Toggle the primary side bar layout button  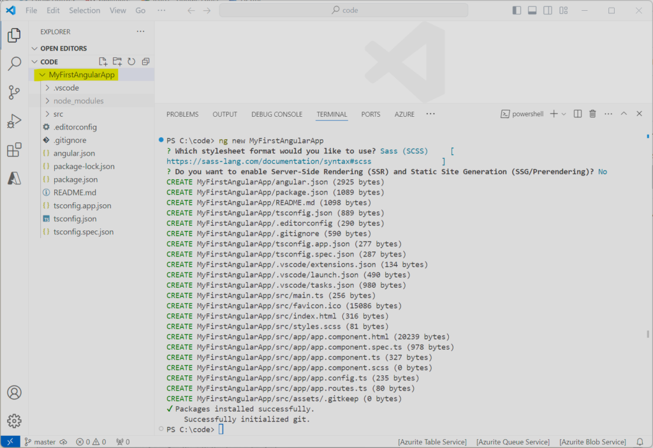coord(517,10)
